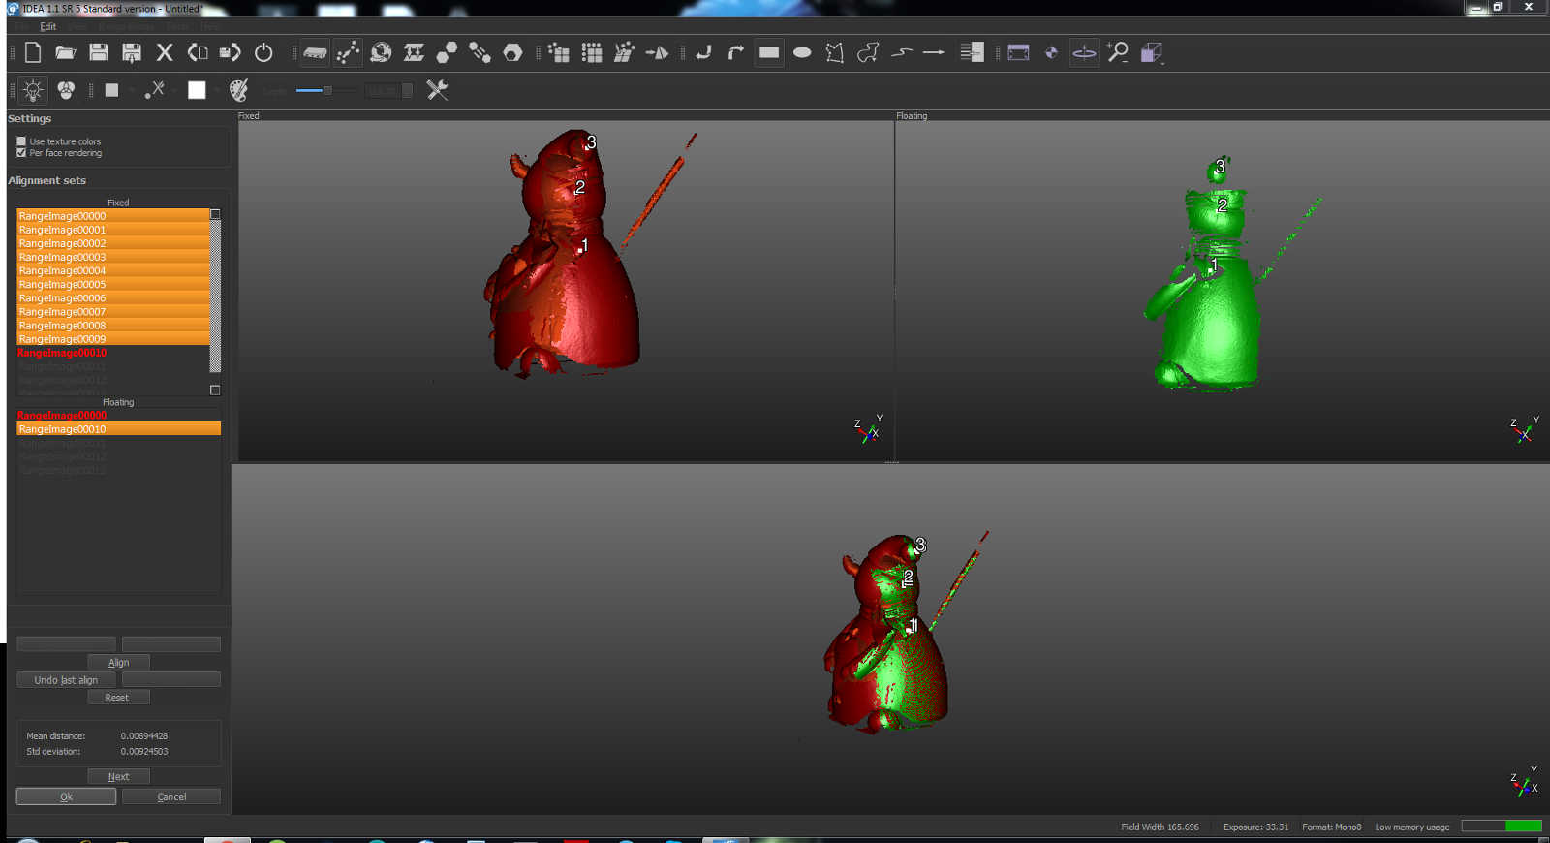Select RangeImage00005 in the Fixed list
This screenshot has width=1550, height=843.
[x=113, y=284]
